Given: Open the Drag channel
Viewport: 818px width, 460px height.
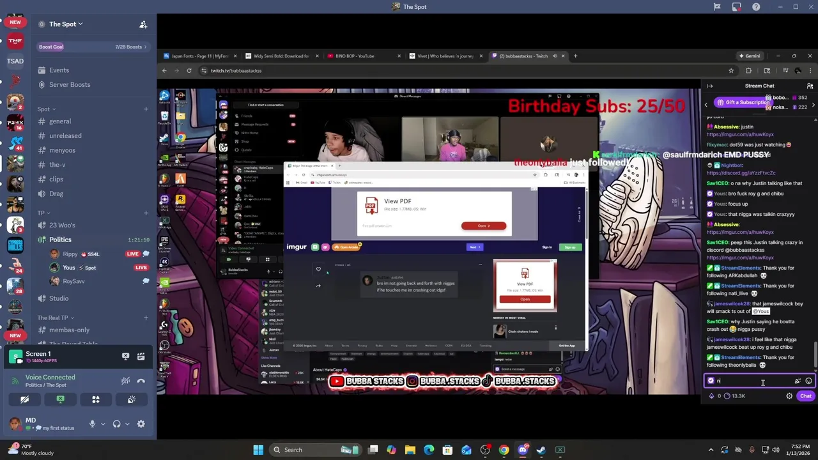Looking at the screenshot, I should [x=93, y=194].
